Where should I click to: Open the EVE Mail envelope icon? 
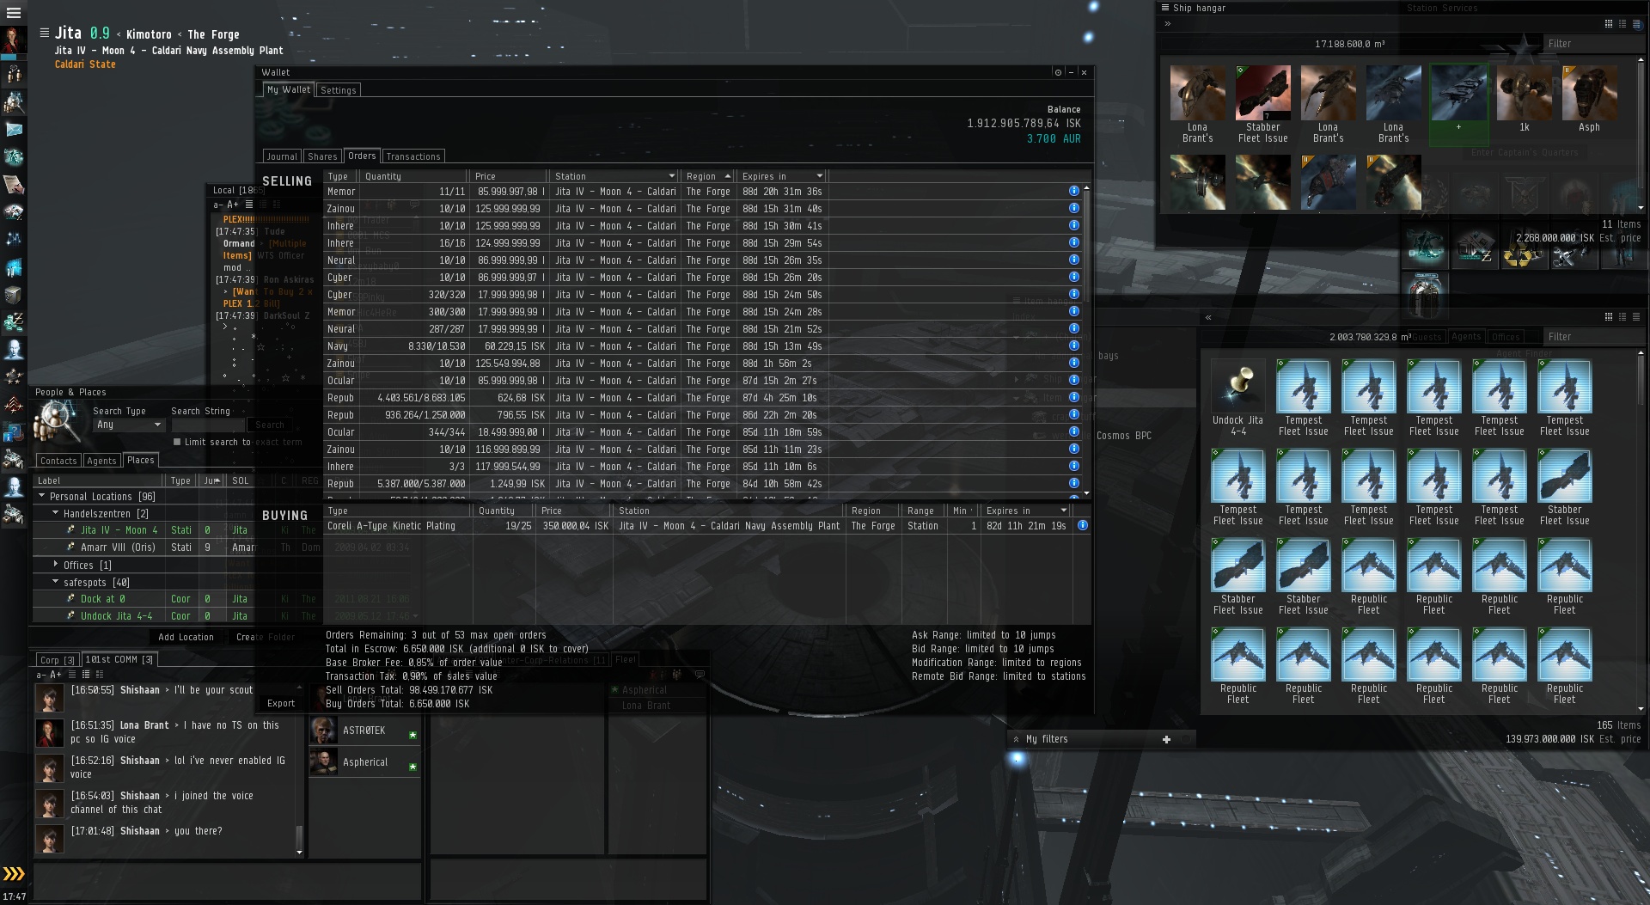(x=14, y=130)
